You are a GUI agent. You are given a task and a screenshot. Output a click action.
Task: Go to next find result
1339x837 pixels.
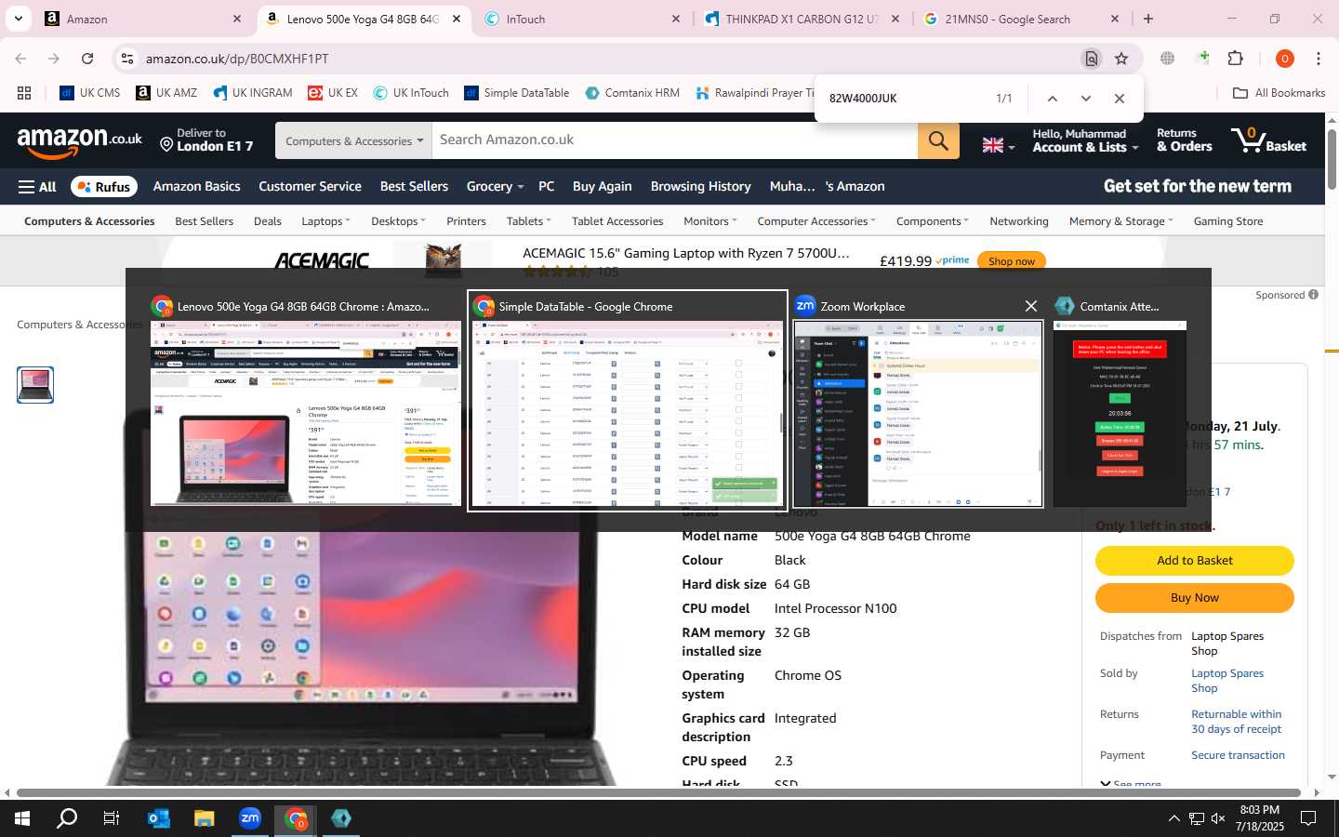1085,99
